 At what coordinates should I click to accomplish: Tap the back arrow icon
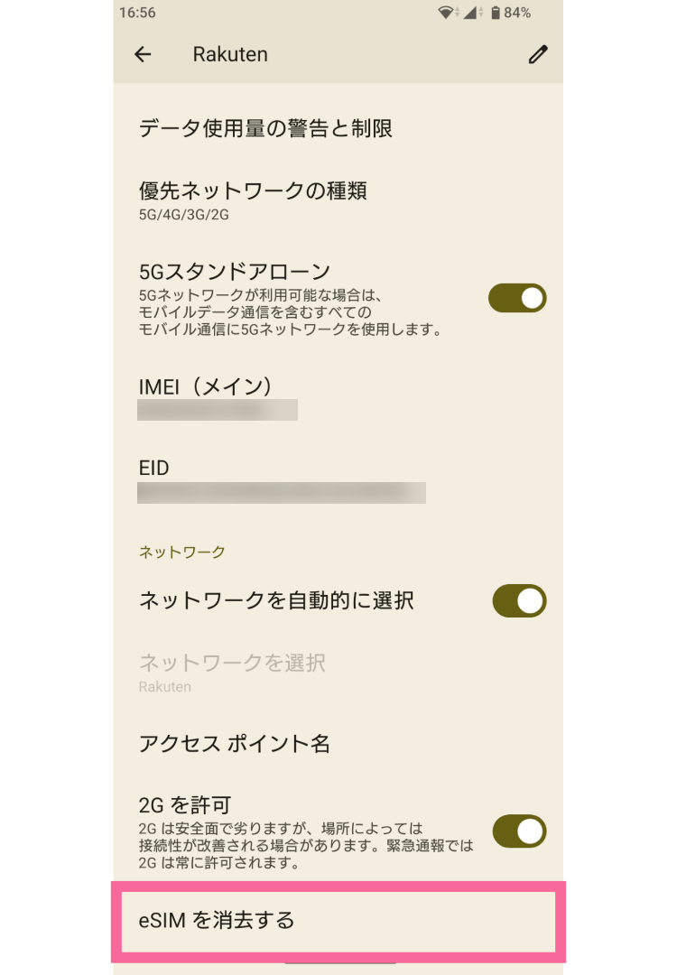143,54
